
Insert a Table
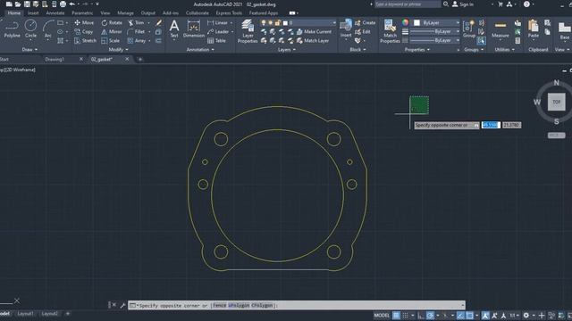[x=216, y=41]
